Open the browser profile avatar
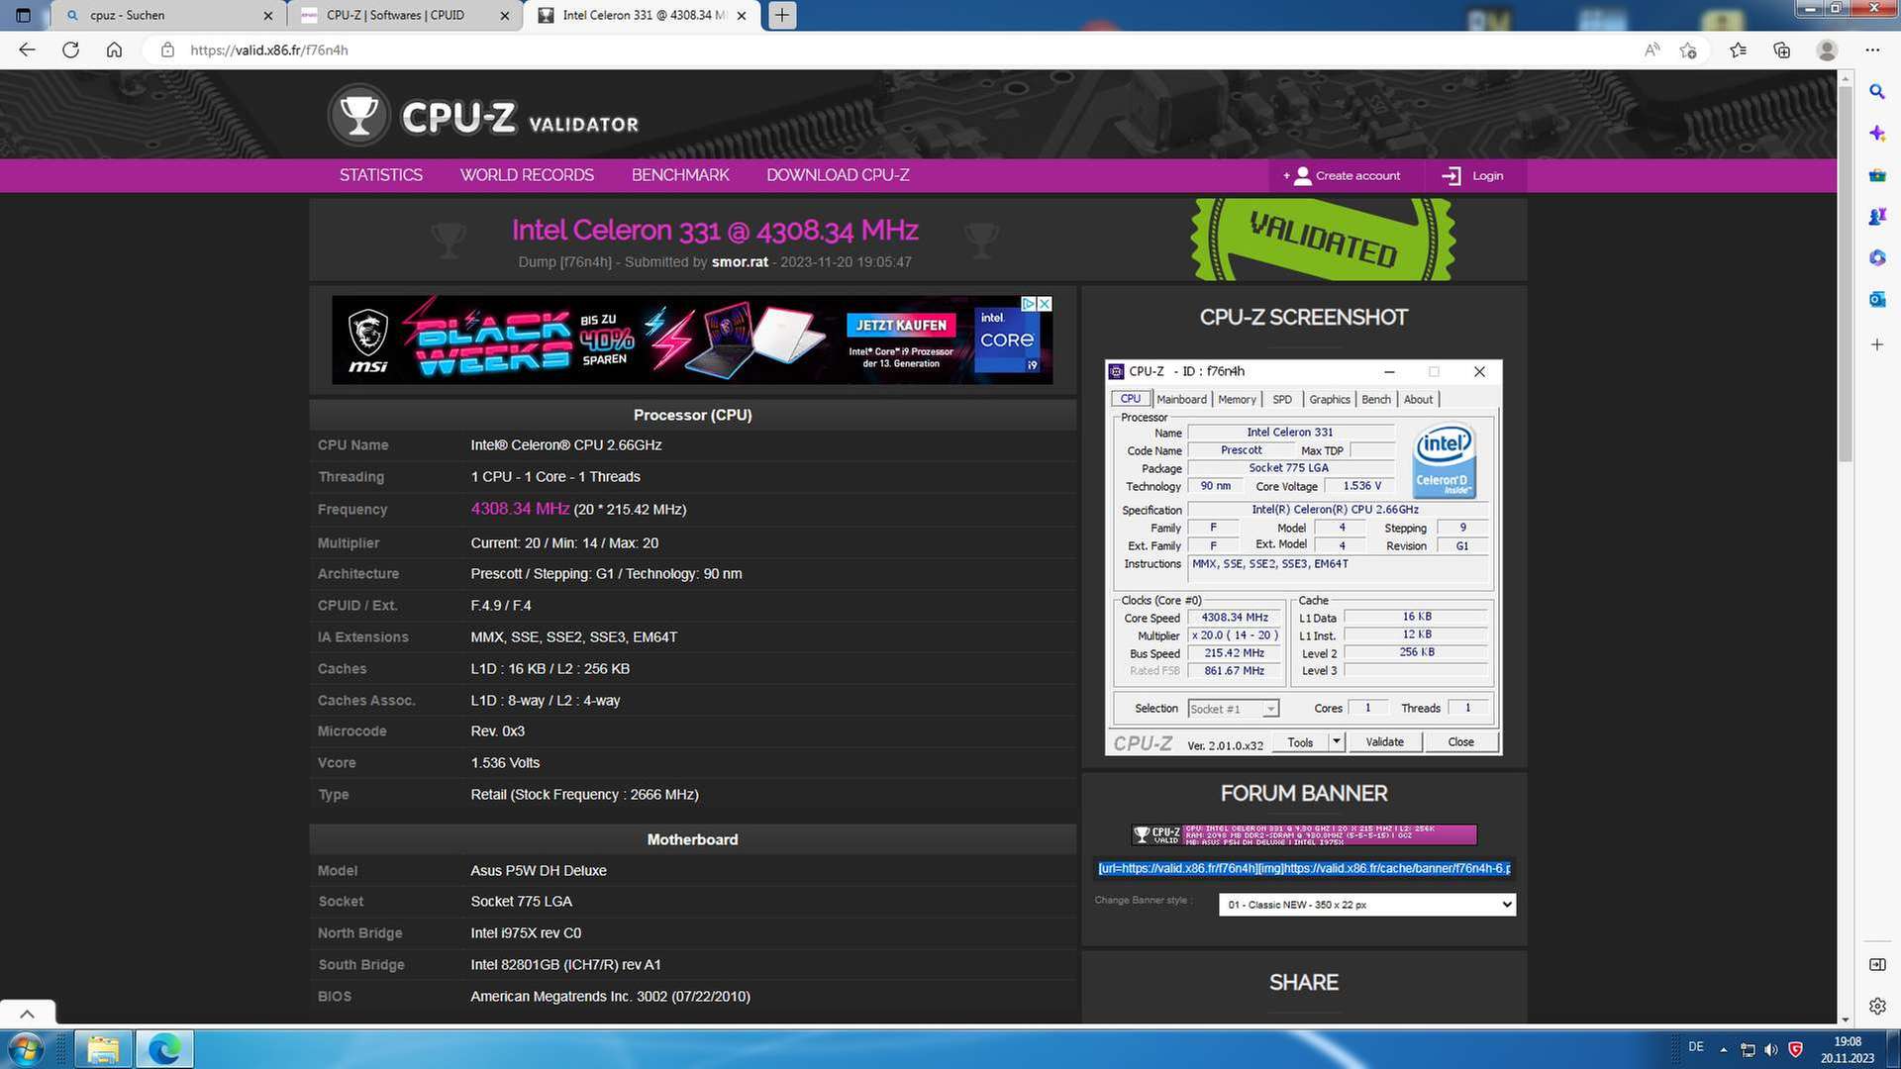1901x1069 pixels. pos(1827,49)
